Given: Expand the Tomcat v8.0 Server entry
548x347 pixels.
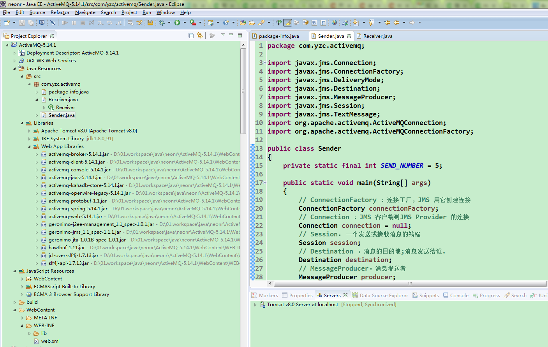Looking at the screenshot, I should pyautogui.click(x=255, y=305).
